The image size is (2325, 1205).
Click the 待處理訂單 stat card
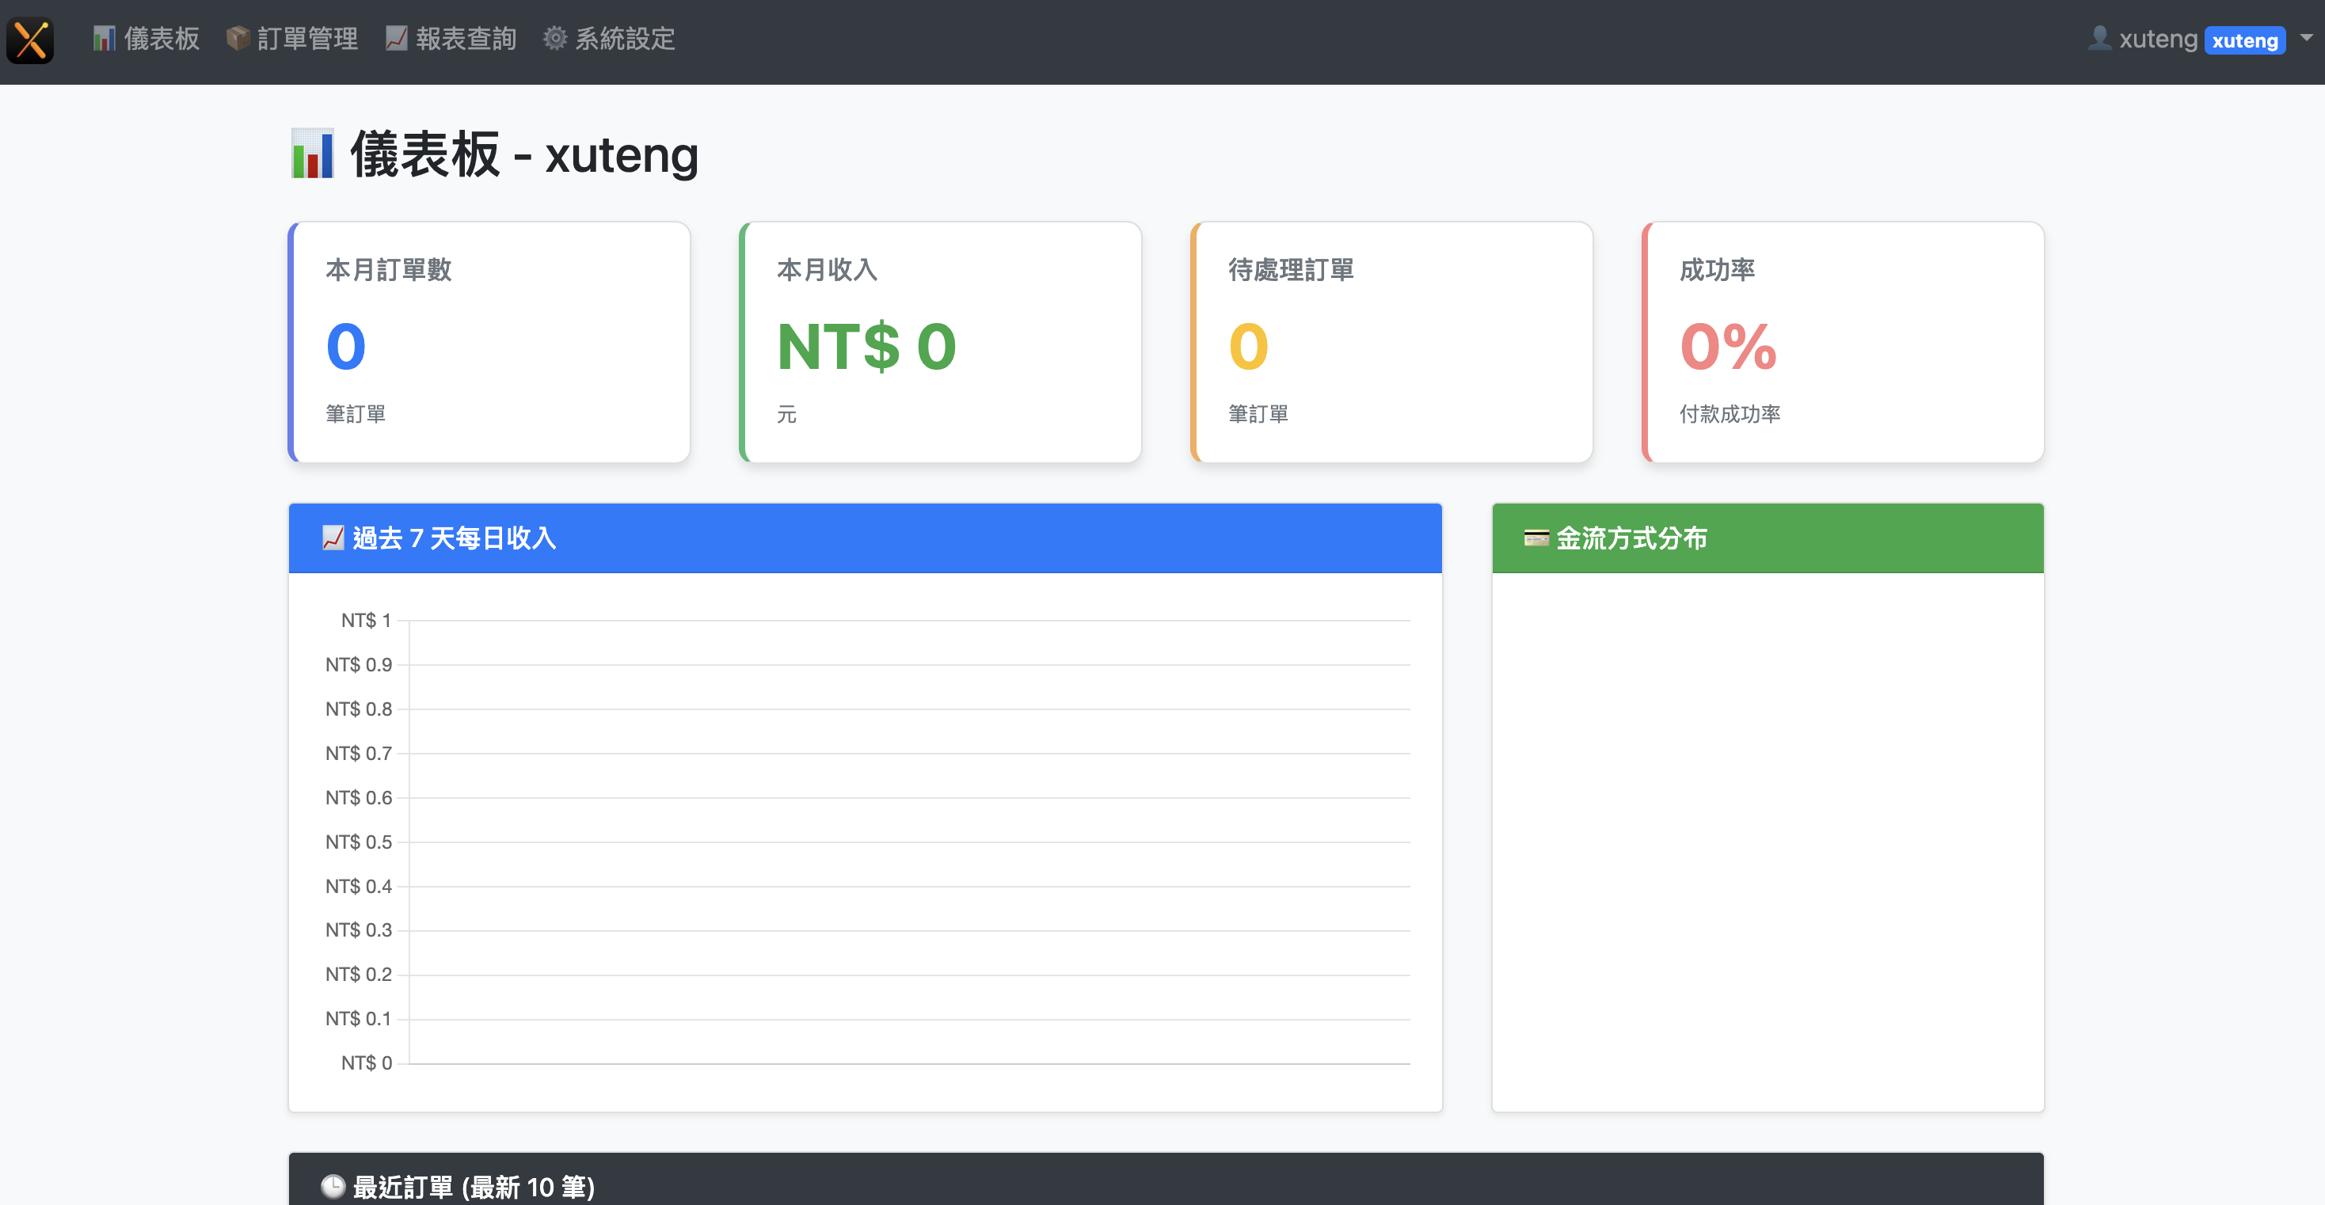1391,343
